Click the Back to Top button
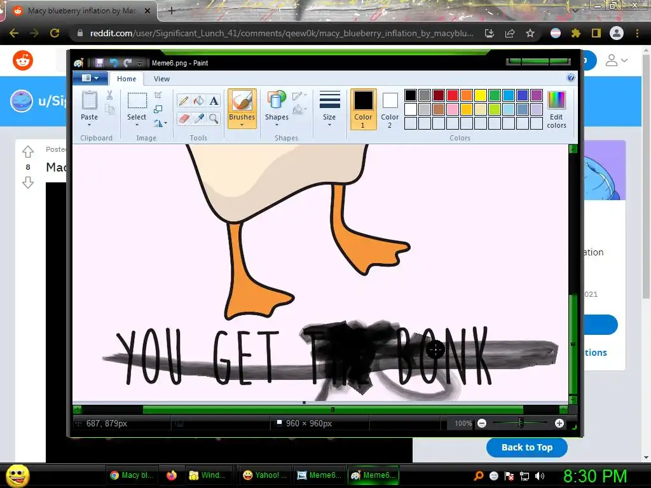This screenshot has width=651, height=488. 527,447
